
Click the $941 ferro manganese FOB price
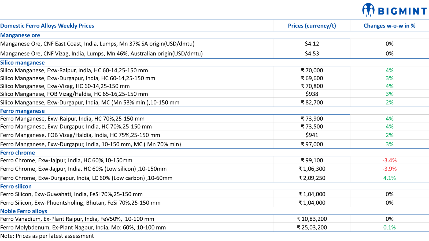point(312,135)
